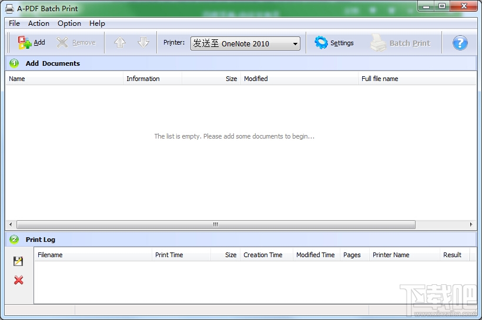Clear print log with red X icon
Image resolution: width=482 pixels, height=320 pixels.
[18, 279]
